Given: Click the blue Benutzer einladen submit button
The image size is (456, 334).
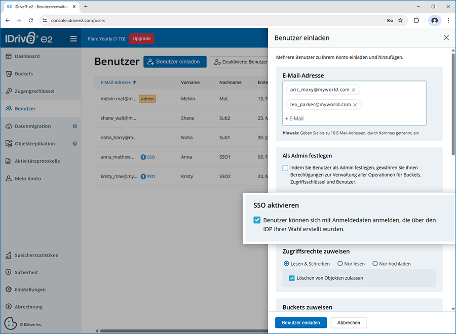Looking at the screenshot, I should tap(301, 322).
